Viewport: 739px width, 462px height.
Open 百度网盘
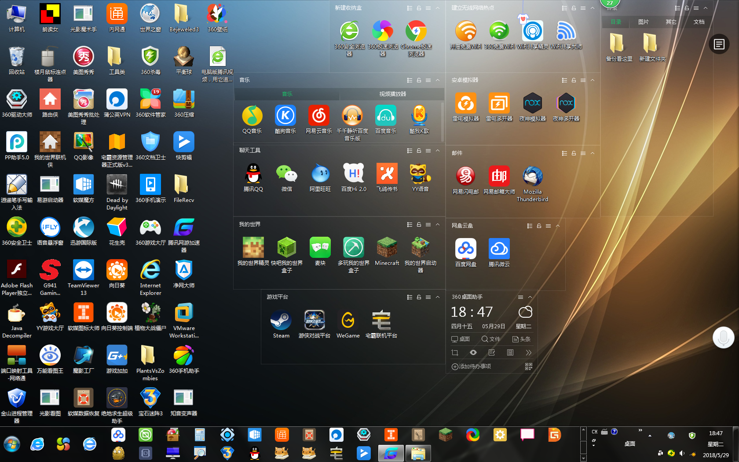(x=466, y=249)
